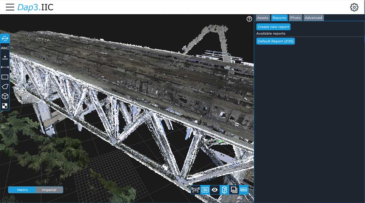Select the rectangle area tool
365x203 pixels.
5,77
